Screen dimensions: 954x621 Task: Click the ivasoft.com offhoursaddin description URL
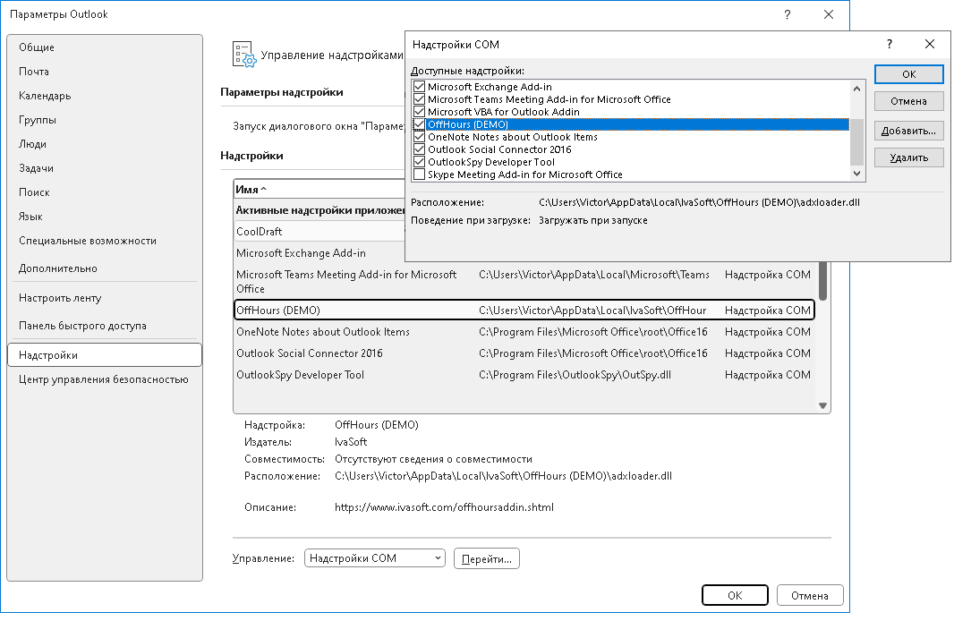tap(444, 507)
